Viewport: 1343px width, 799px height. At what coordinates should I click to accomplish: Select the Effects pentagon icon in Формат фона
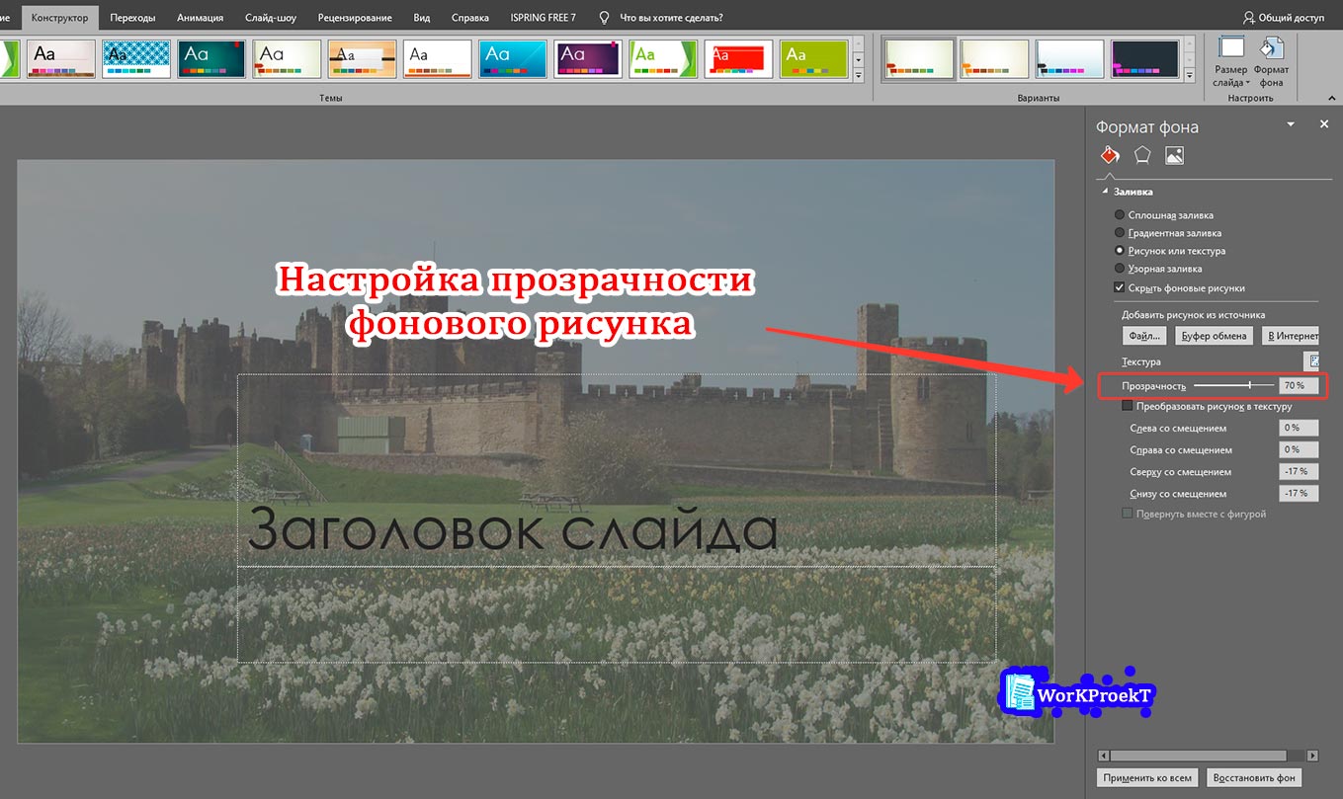pyautogui.click(x=1141, y=155)
